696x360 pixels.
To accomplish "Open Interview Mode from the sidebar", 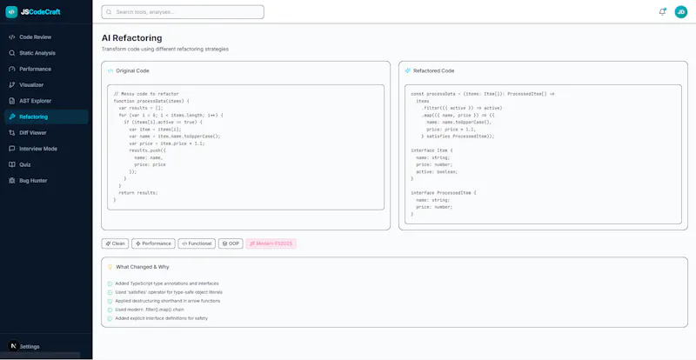I will 46,149.
